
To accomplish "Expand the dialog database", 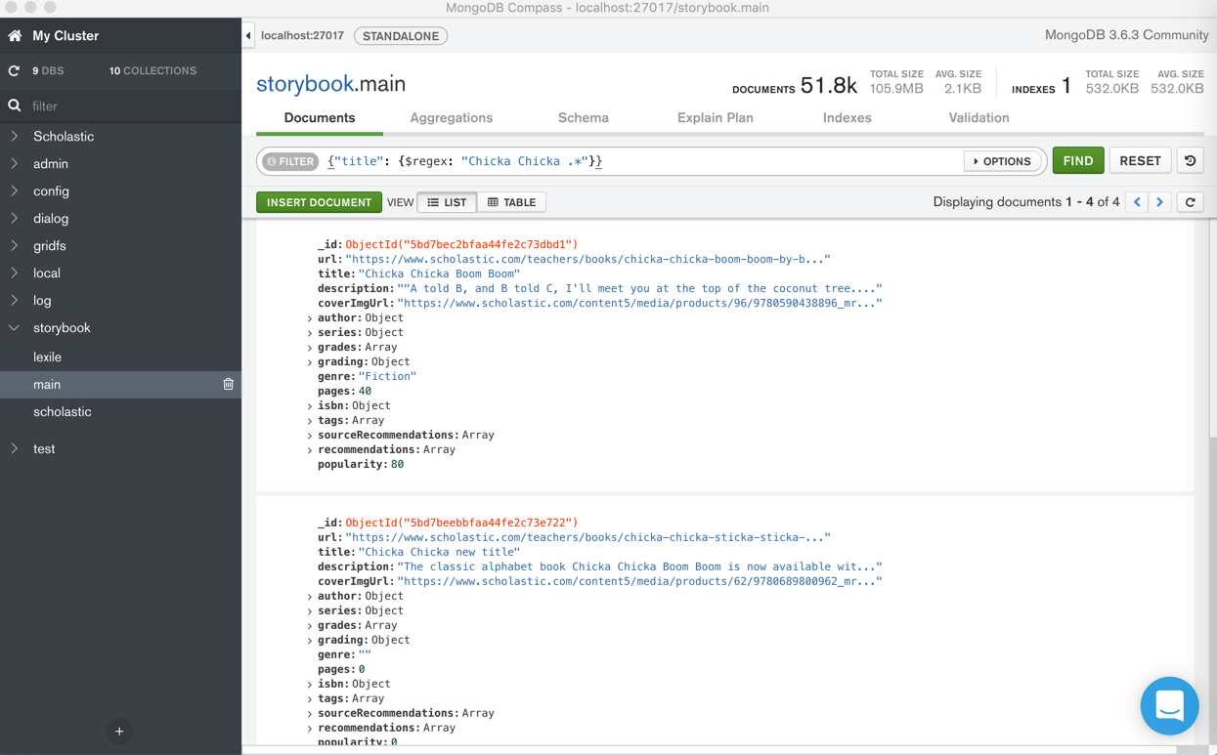I will pyautogui.click(x=15, y=219).
